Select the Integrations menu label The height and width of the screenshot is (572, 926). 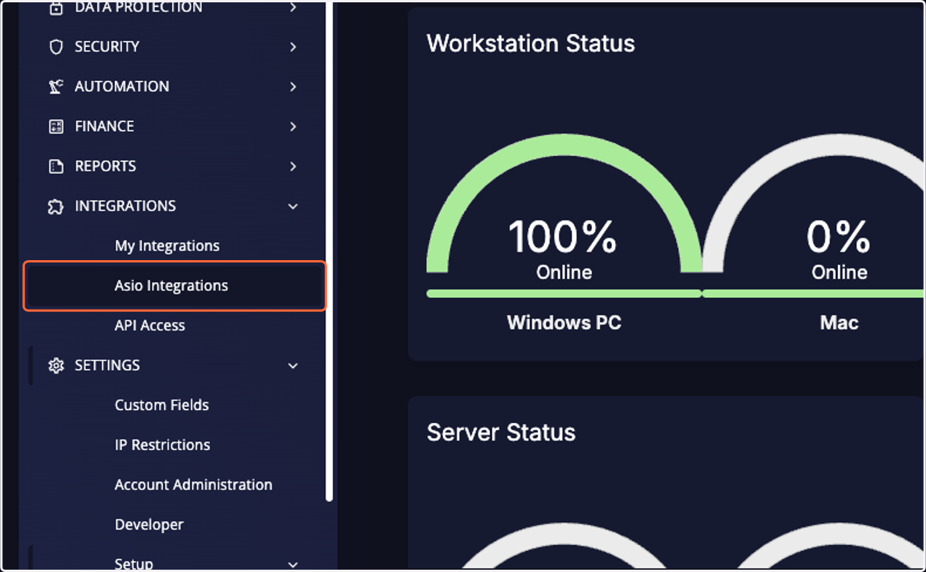tap(125, 206)
